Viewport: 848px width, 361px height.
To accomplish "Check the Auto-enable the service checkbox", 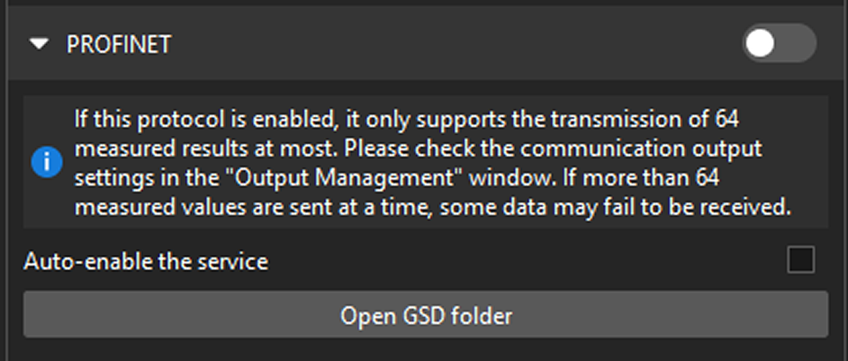I will click(x=800, y=261).
